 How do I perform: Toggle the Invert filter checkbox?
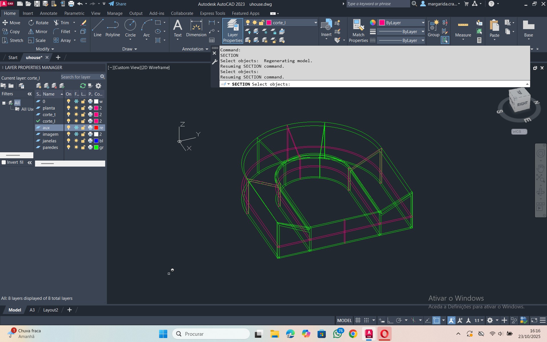pos(4,162)
